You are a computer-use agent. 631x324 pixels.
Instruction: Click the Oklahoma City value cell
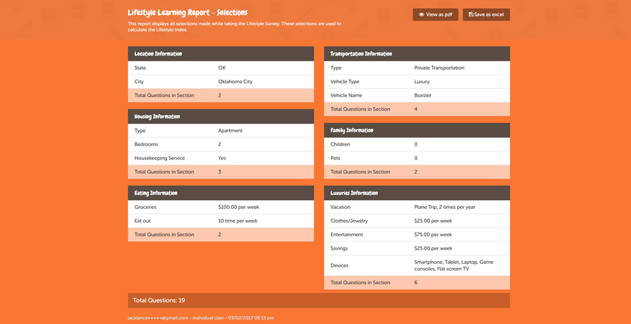click(235, 82)
